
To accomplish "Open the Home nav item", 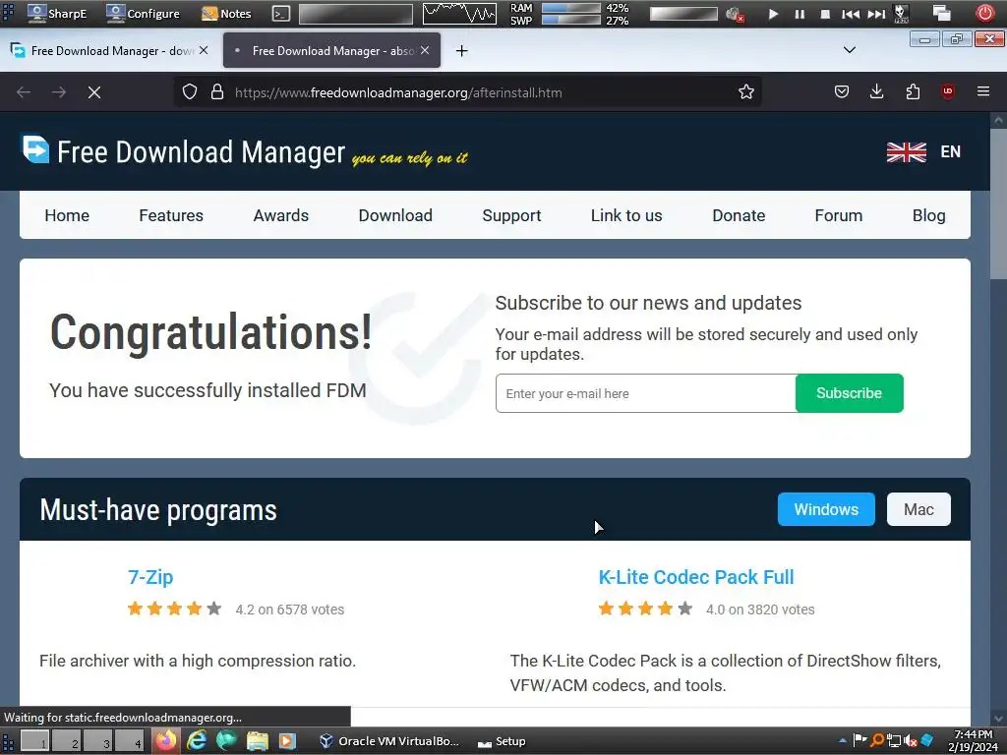I will (67, 215).
